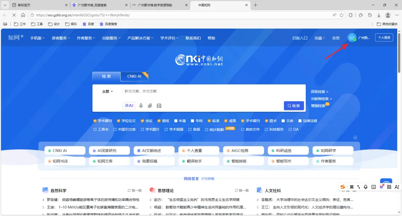Click the browser address bar URL

[83, 15]
